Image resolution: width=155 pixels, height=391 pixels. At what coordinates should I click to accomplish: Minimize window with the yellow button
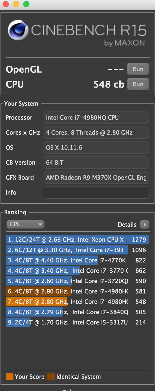[16, 4]
